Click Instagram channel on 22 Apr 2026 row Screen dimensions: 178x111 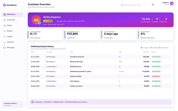(51, 62)
